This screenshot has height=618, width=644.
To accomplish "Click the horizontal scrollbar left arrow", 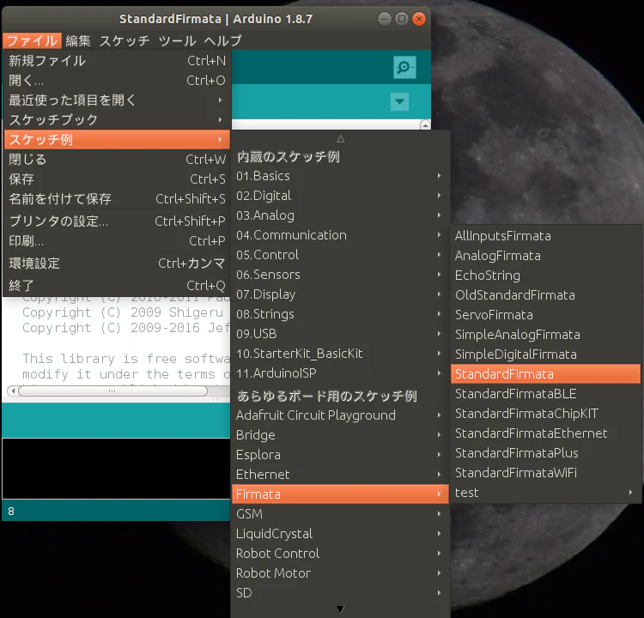I will point(13,391).
